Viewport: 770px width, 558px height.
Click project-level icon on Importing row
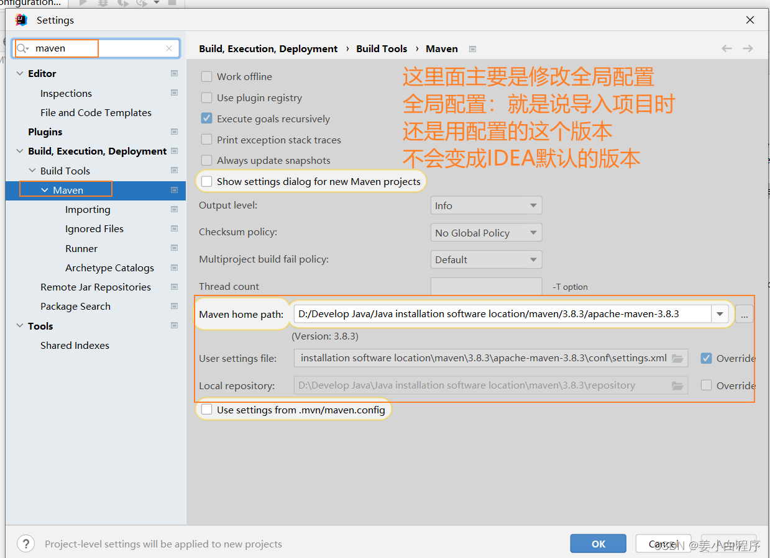(174, 209)
